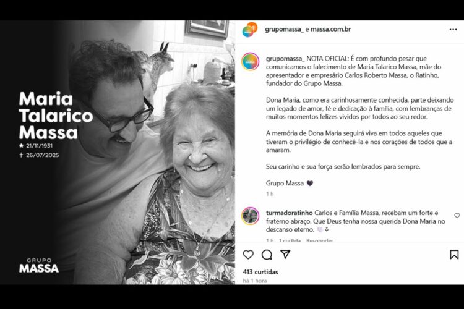Open the Maria Talarico Massa tribute photo

coord(118,152)
